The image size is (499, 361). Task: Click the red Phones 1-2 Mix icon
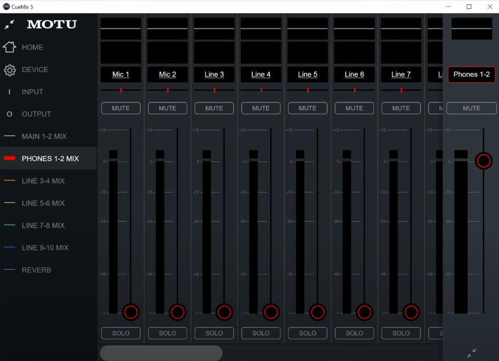[x=9, y=158]
